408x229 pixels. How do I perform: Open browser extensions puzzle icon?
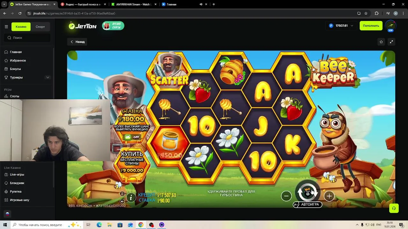pos(377,13)
